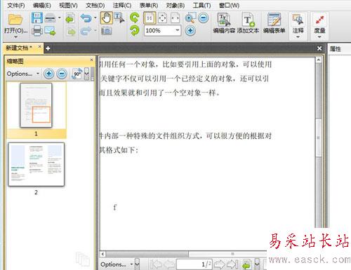Click 编辑表单 edit form tool
Image resolution: width=351 pixels, height=270 pixels.
pos(274,23)
